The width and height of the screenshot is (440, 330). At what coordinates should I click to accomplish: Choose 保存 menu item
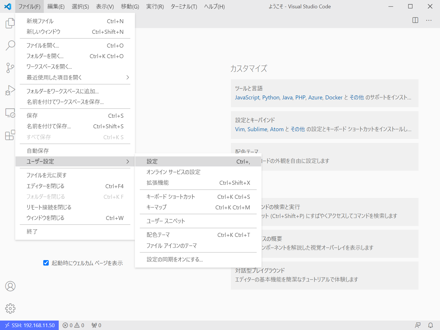[x=75, y=115]
